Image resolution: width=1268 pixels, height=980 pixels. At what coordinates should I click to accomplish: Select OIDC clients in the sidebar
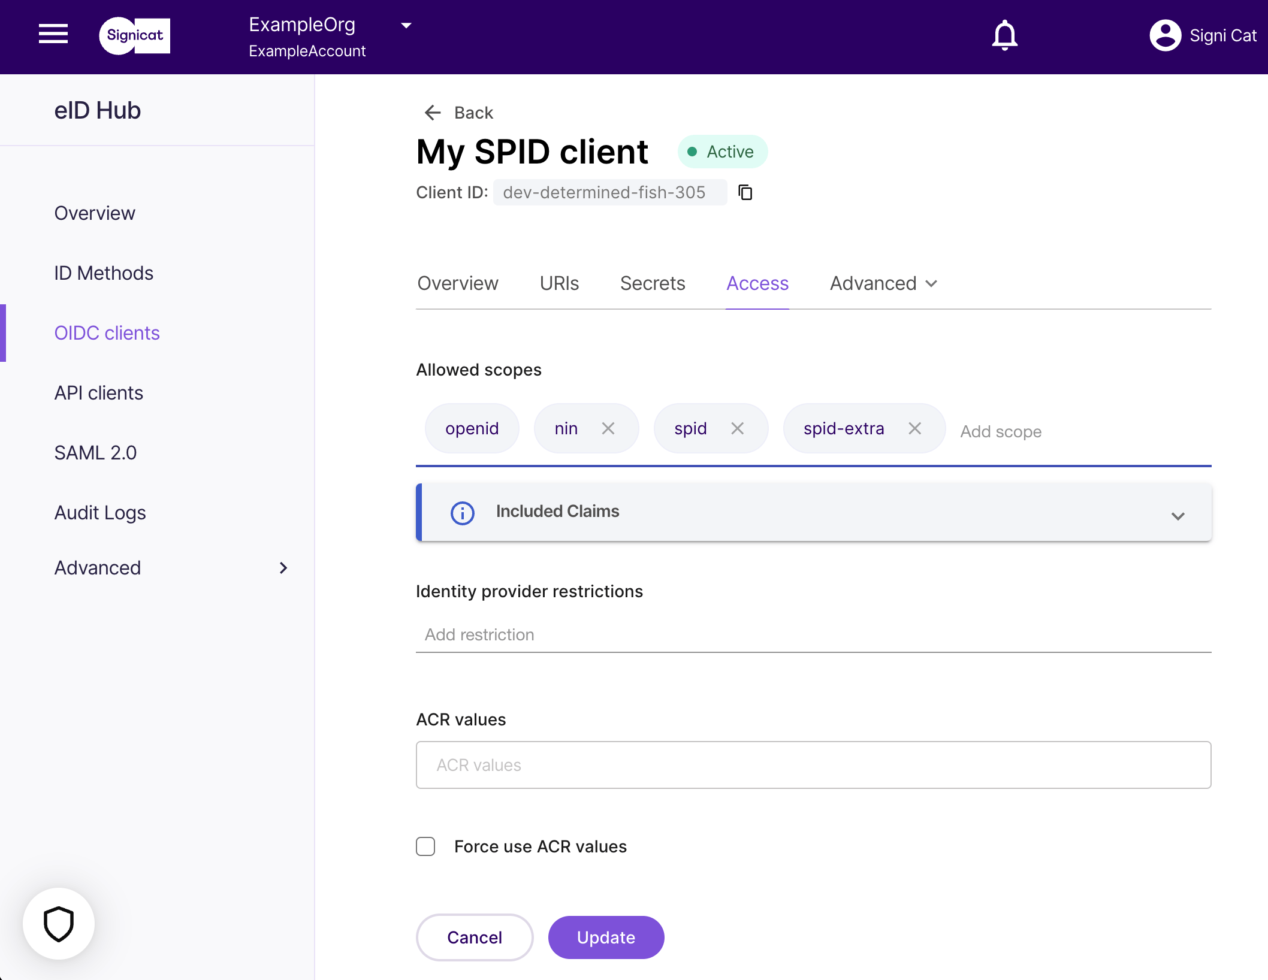click(107, 333)
